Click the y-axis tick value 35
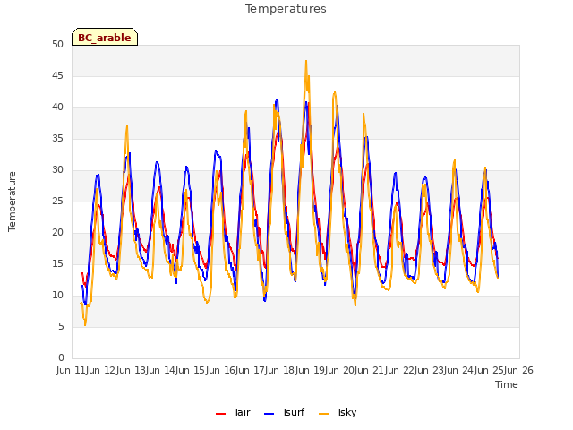 (57, 138)
